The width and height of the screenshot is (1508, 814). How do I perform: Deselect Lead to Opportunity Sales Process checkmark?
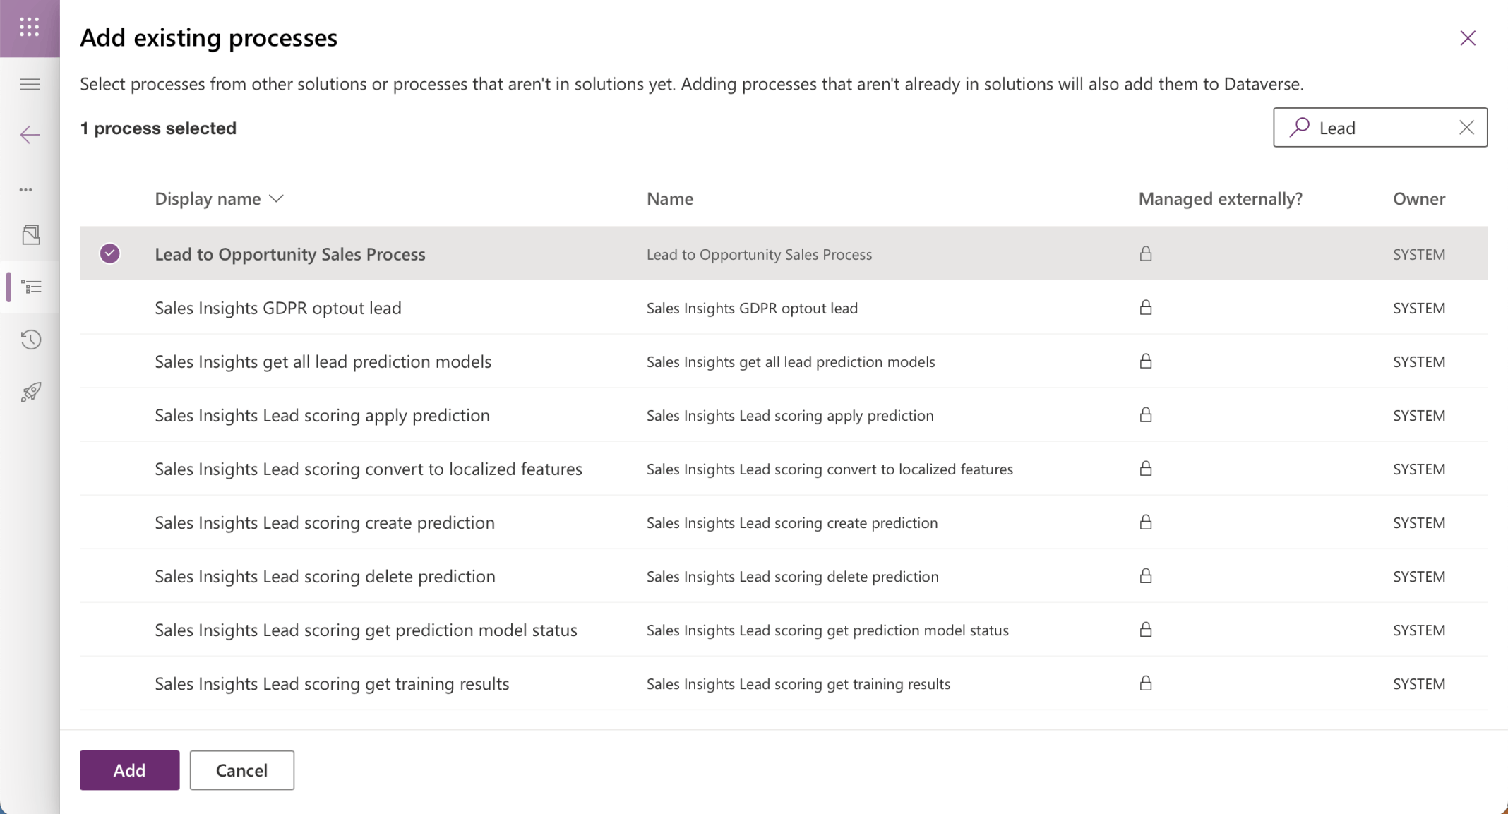(x=109, y=253)
